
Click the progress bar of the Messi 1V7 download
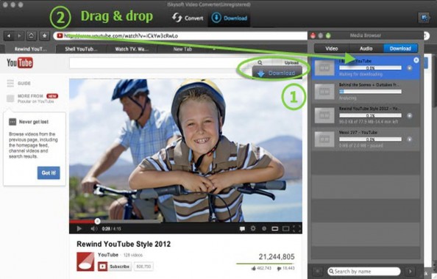click(x=370, y=139)
